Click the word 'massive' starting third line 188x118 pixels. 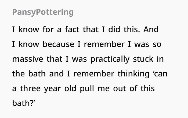pyautogui.click(x=28, y=59)
